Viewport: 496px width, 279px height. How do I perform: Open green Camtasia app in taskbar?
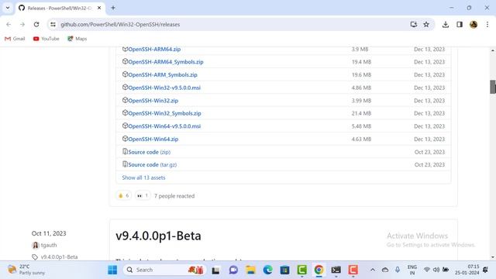point(302,270)
